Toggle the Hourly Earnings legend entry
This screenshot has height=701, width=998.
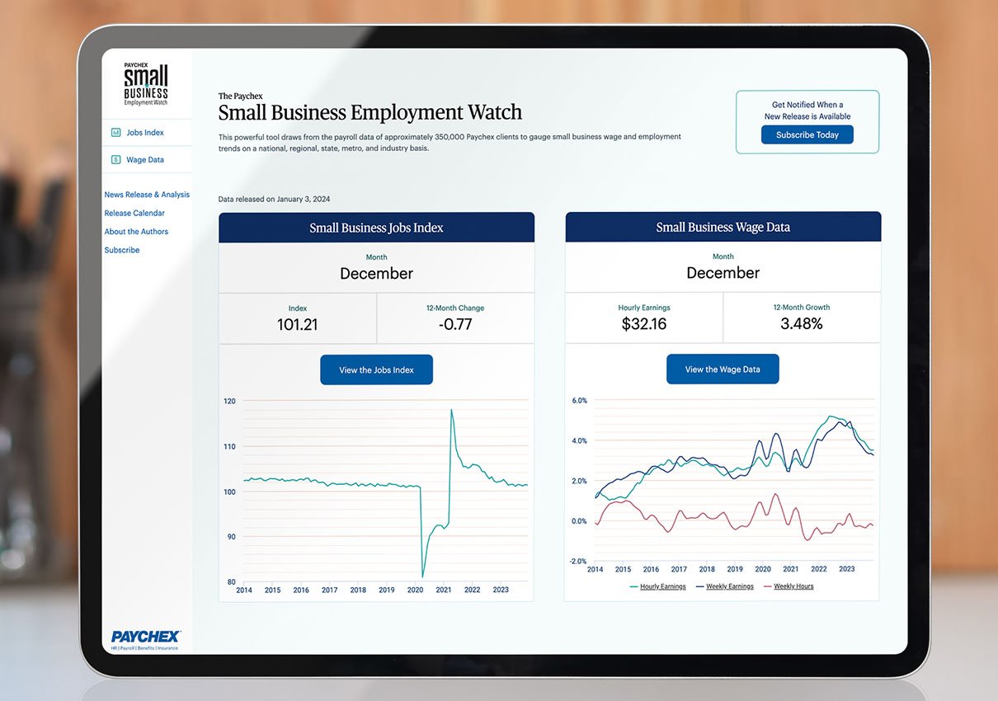click(x=657, y=586)
